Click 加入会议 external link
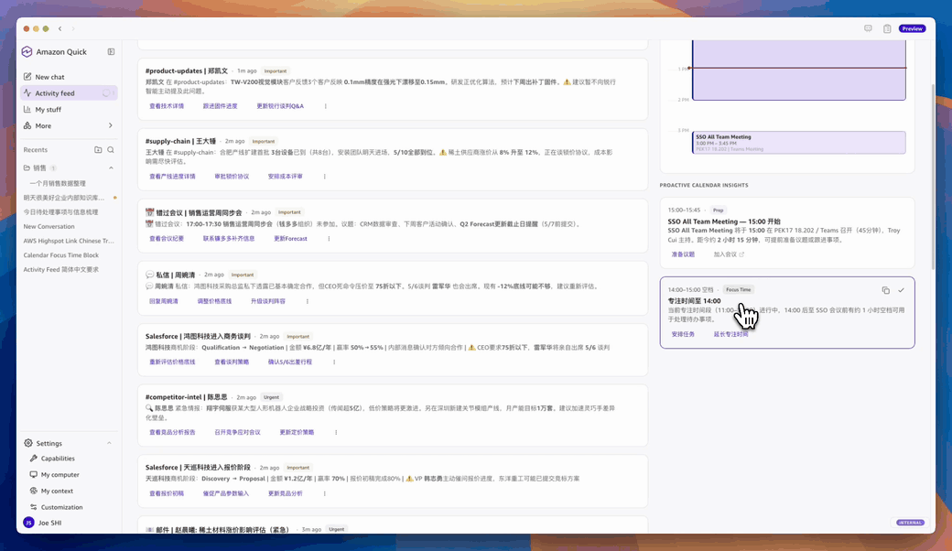The image size is (952, 551). click(x=729, y=254)
